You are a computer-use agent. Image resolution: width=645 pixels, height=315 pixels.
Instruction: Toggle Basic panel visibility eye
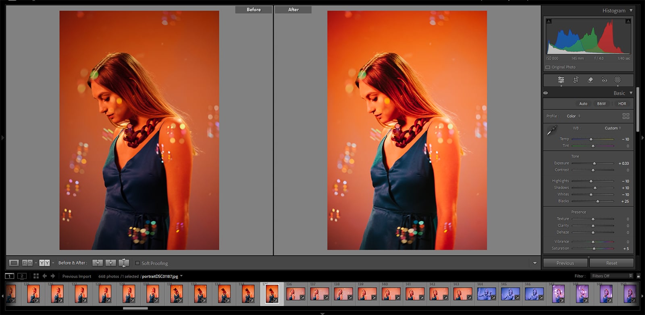pyautogui.click(x=545, y=93)
